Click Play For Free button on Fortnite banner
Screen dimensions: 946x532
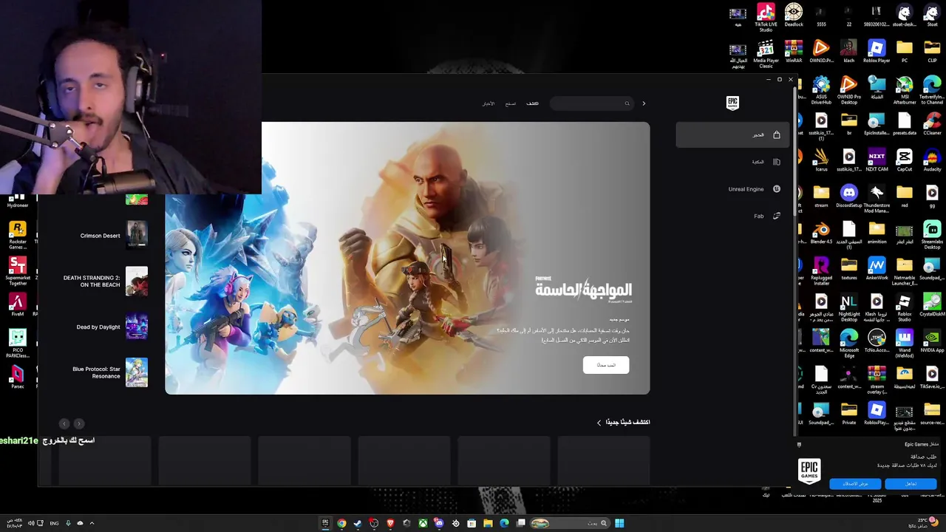pos(606,365)
